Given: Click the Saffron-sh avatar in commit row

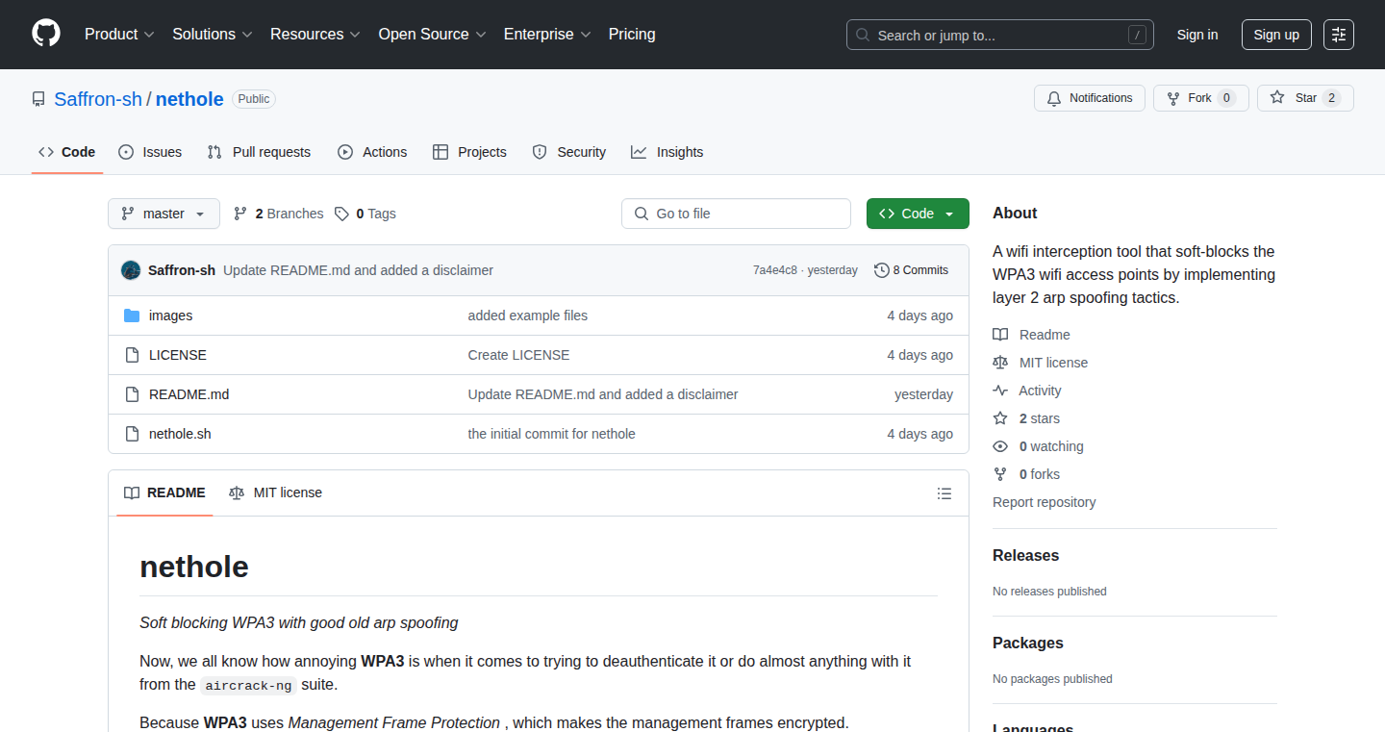Looking at the screenshot, I should pos(131,270).
